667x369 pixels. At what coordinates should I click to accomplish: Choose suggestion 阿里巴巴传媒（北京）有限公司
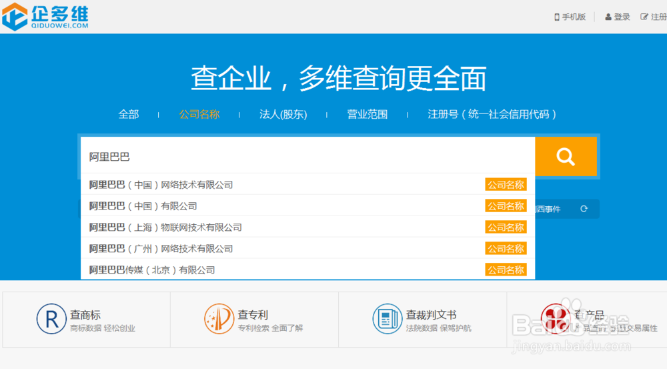(307, 270)
